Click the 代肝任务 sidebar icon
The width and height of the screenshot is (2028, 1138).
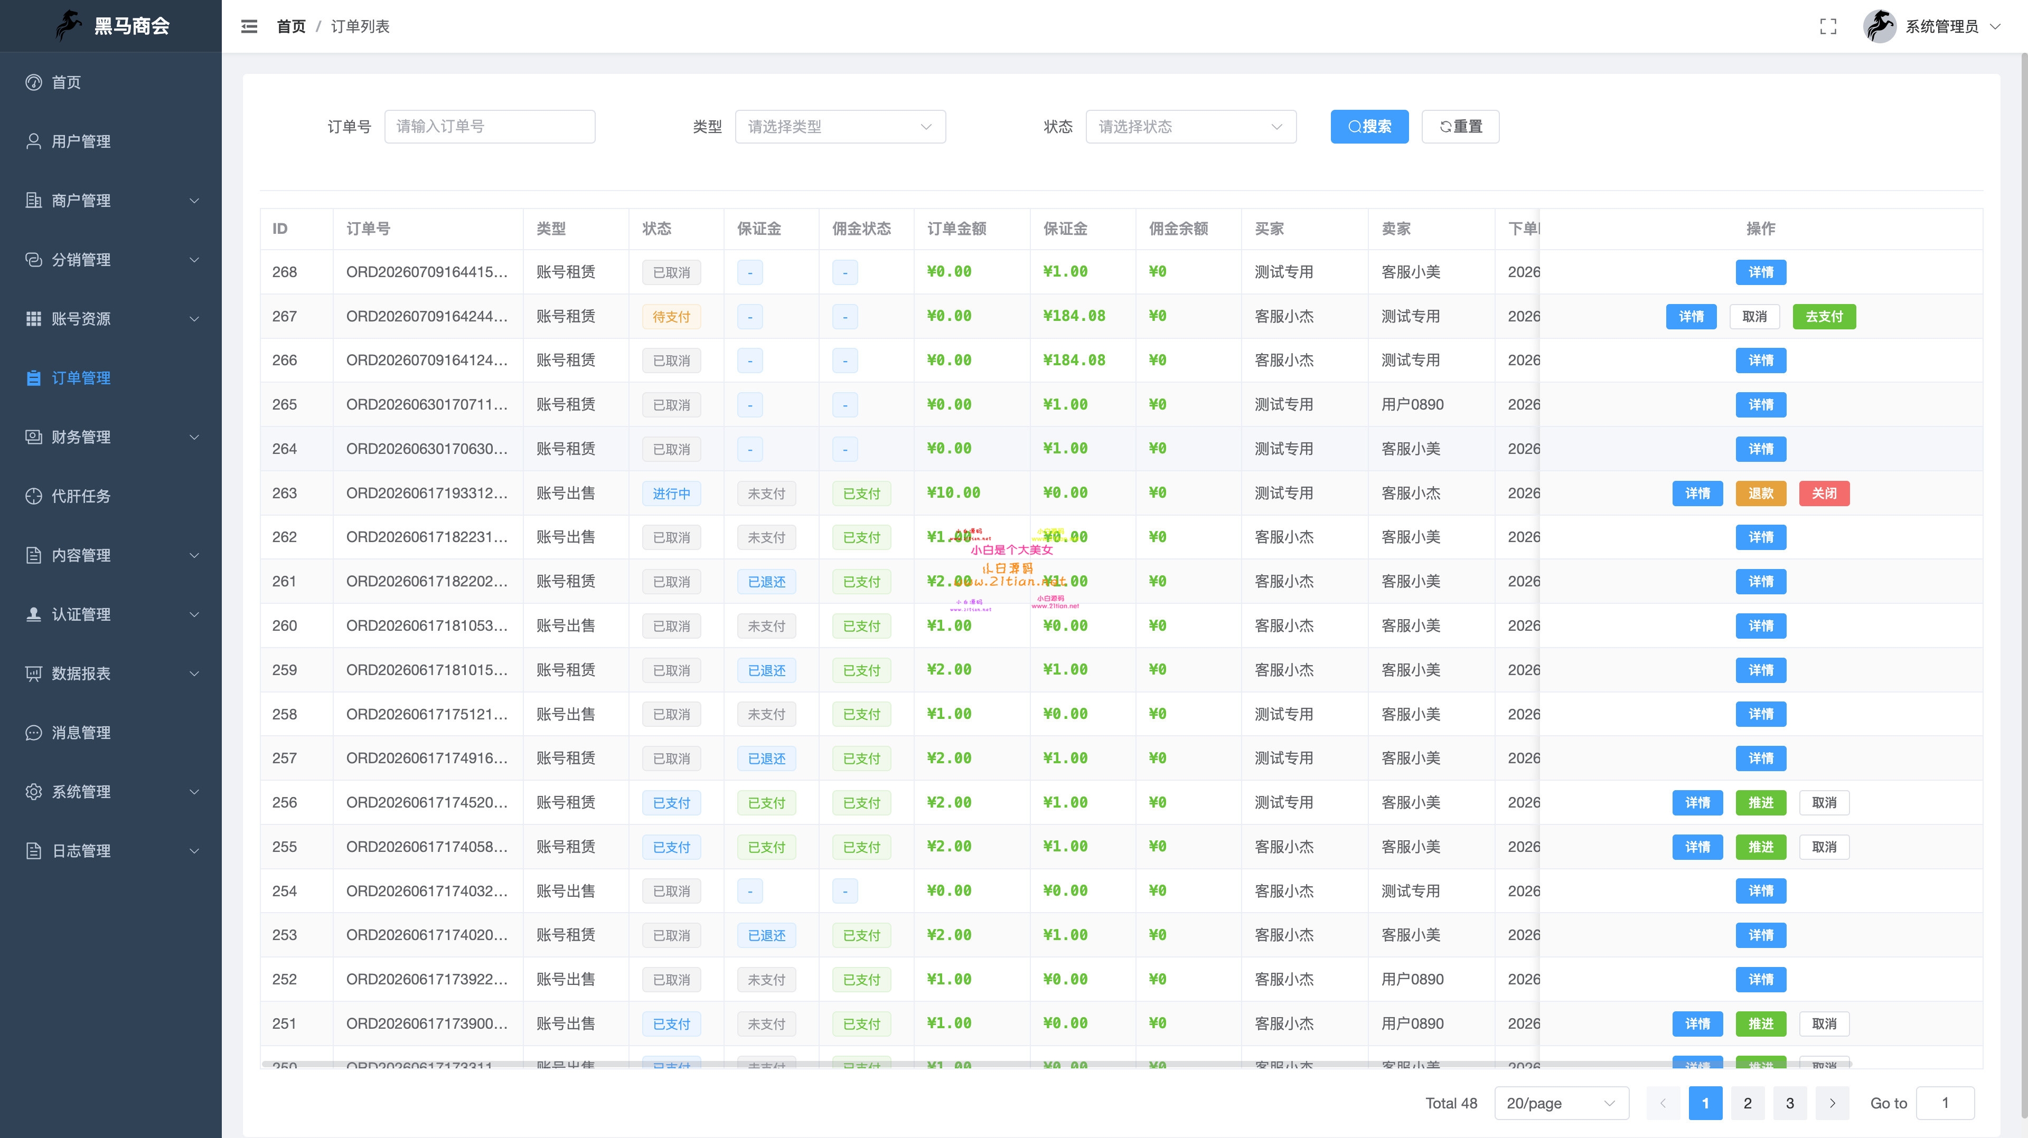[33, 496]
